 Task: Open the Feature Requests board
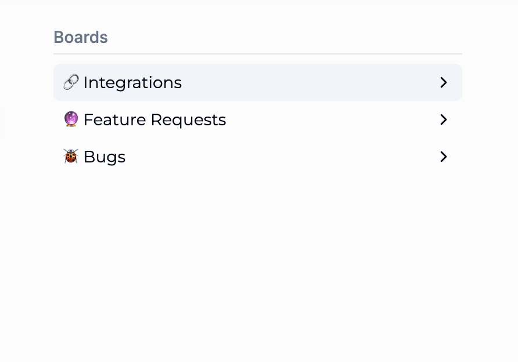(x=154, y=120)
